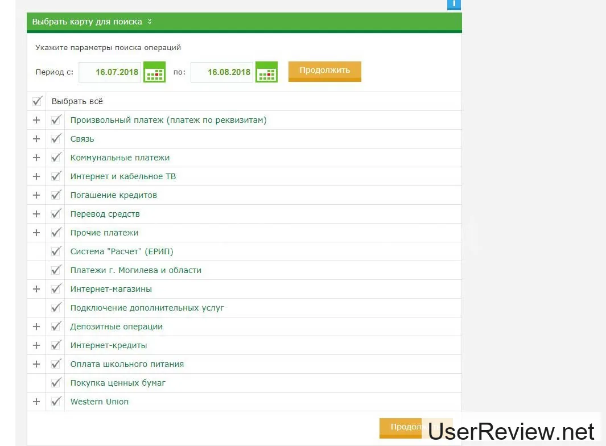
Task: Uncheck Система "Расчет" (ЕРИП) checkbox
Action: point(56,251)
